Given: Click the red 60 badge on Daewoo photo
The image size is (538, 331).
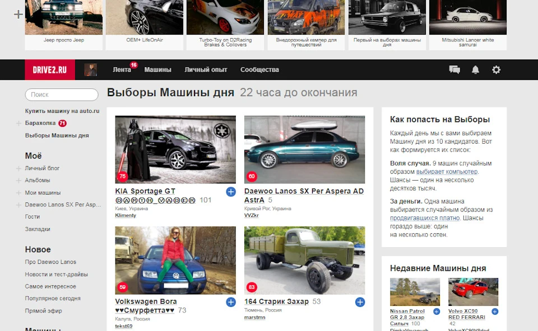Looking at the screenshot, I should point(252,176).
